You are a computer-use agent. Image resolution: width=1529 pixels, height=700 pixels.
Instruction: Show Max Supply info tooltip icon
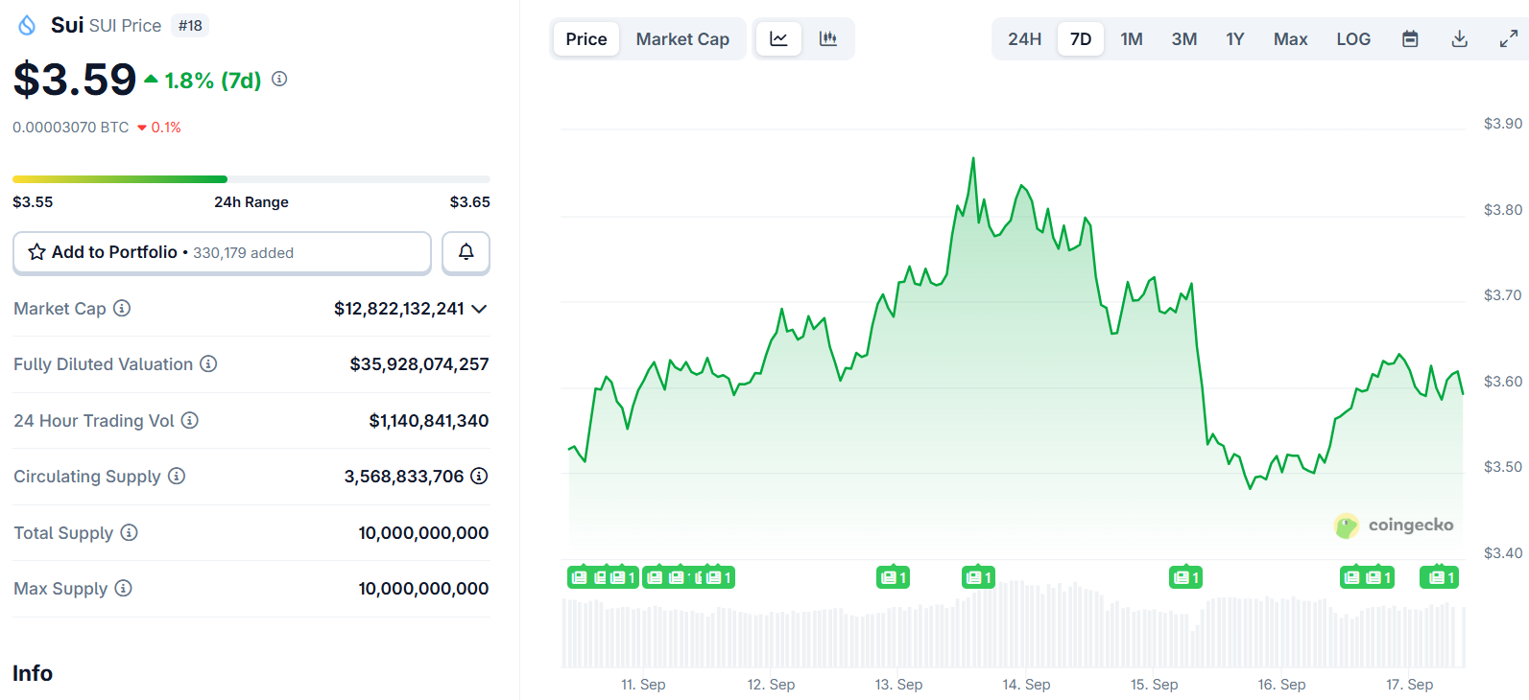[123, 588]
